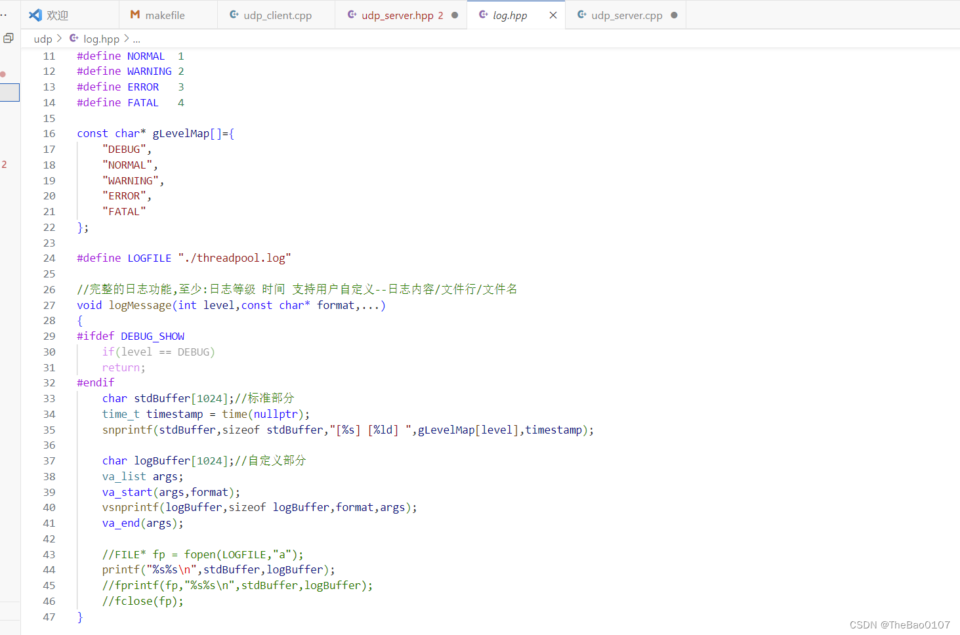Click log.hpp in the breadcrumb
The height and width of the screenshot is (635, 960).
pyautogui.click(x=101, y=39)
